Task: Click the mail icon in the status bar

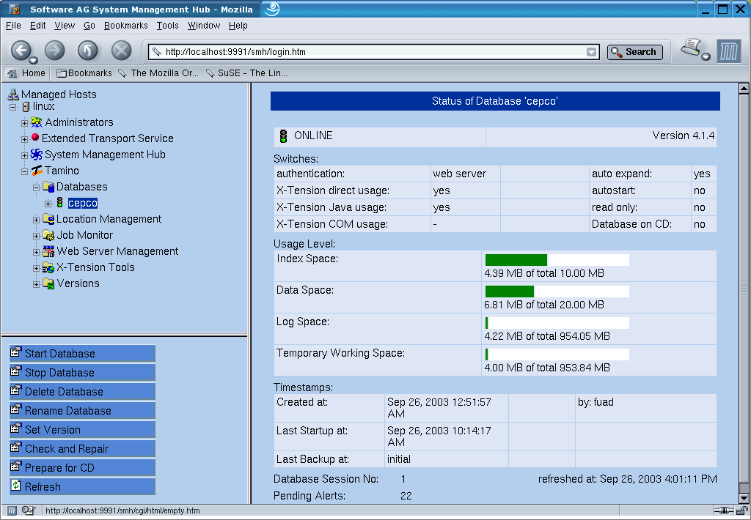Action: 29,511
